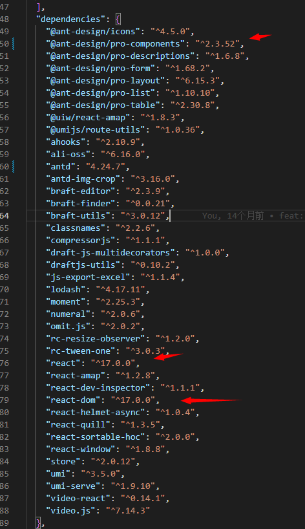This screenshot has height=529, width=305.
Task: Click the "antd" version "4.24.7"
Action: point(105,167)
